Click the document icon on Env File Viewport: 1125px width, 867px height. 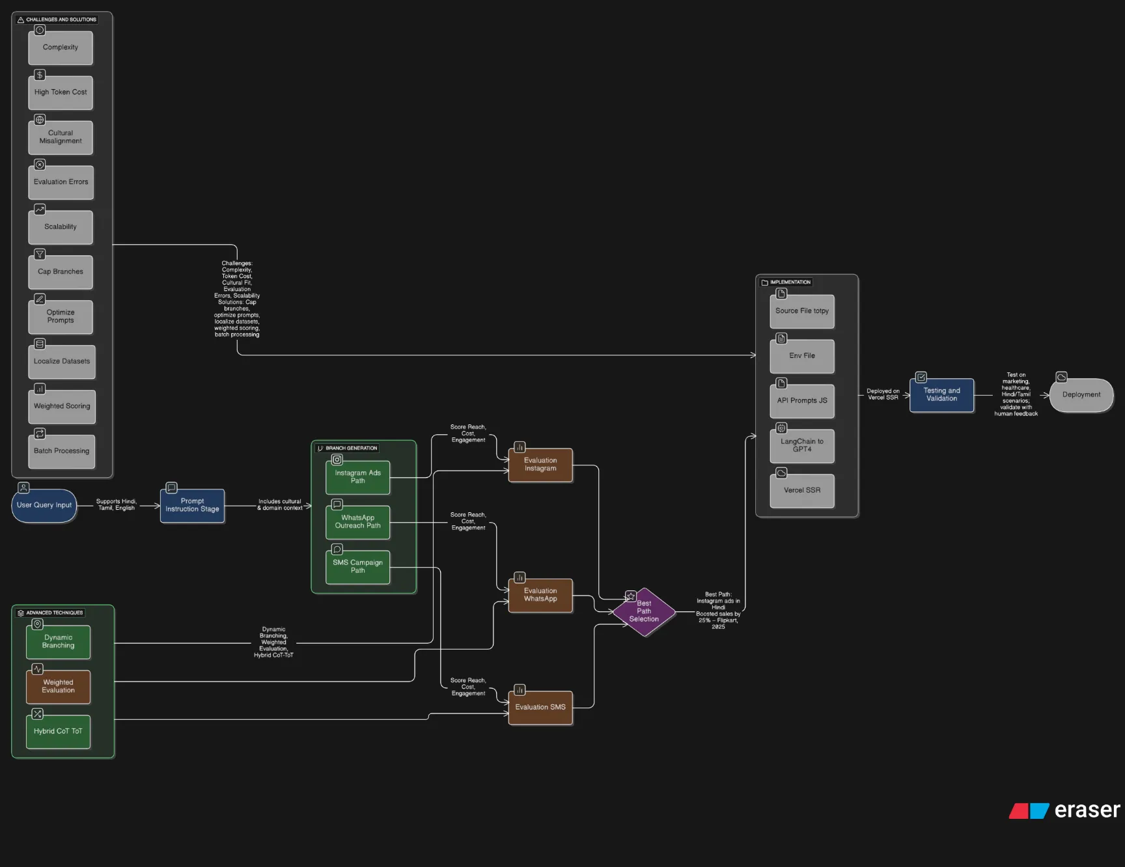781,338
